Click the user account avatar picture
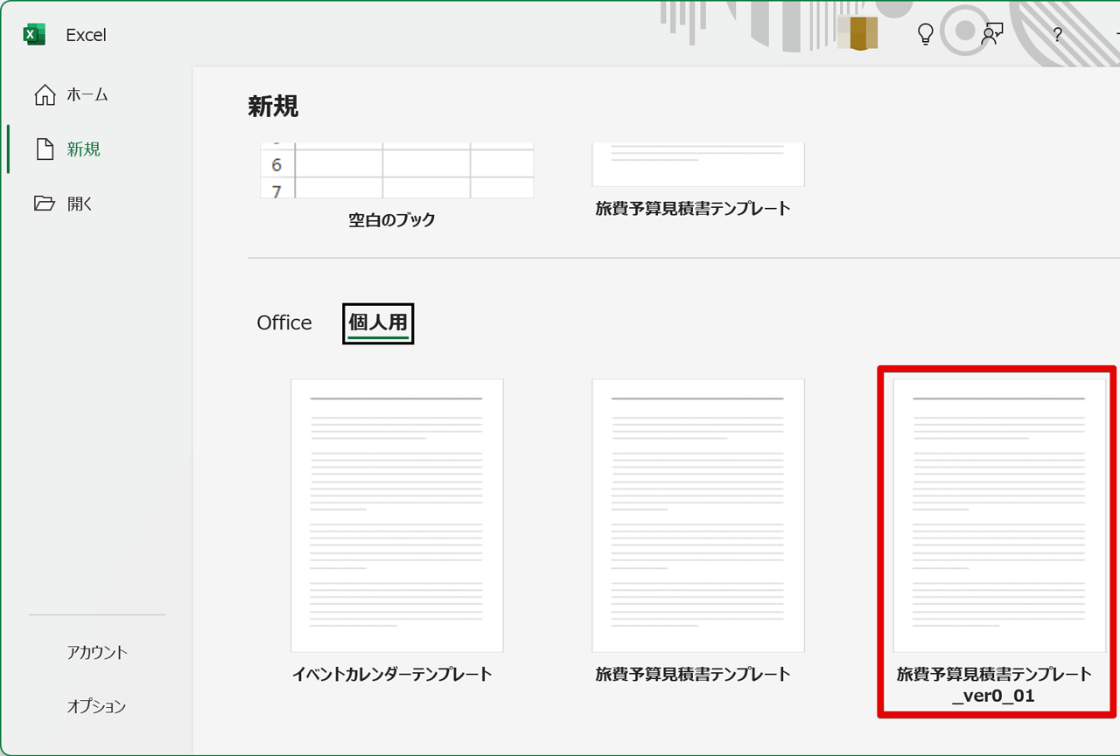The width and height of the screenshot is (1120, 756). [x=857, y=33]
